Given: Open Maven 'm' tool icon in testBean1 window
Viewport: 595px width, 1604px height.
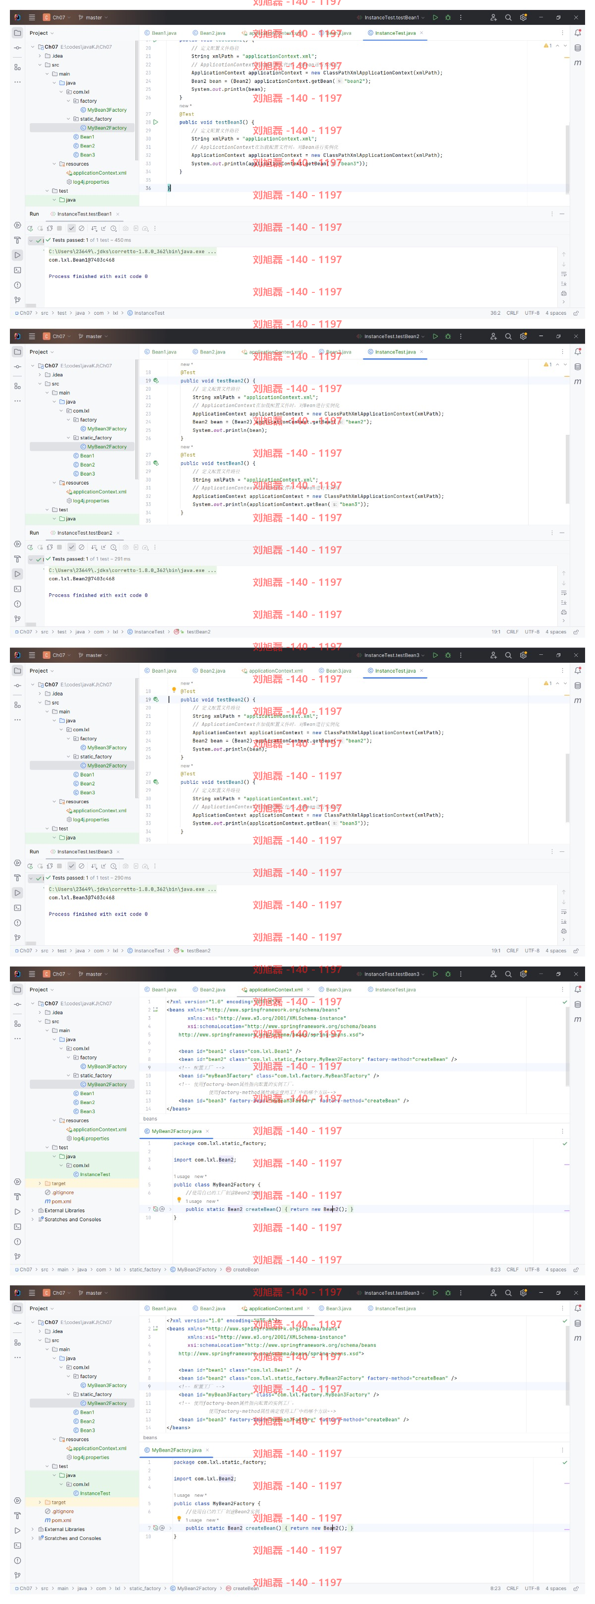Looking at the screenshot, I should coord(578,63).
